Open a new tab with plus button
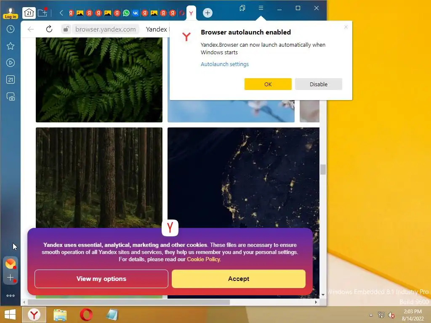 click(208, 13)
